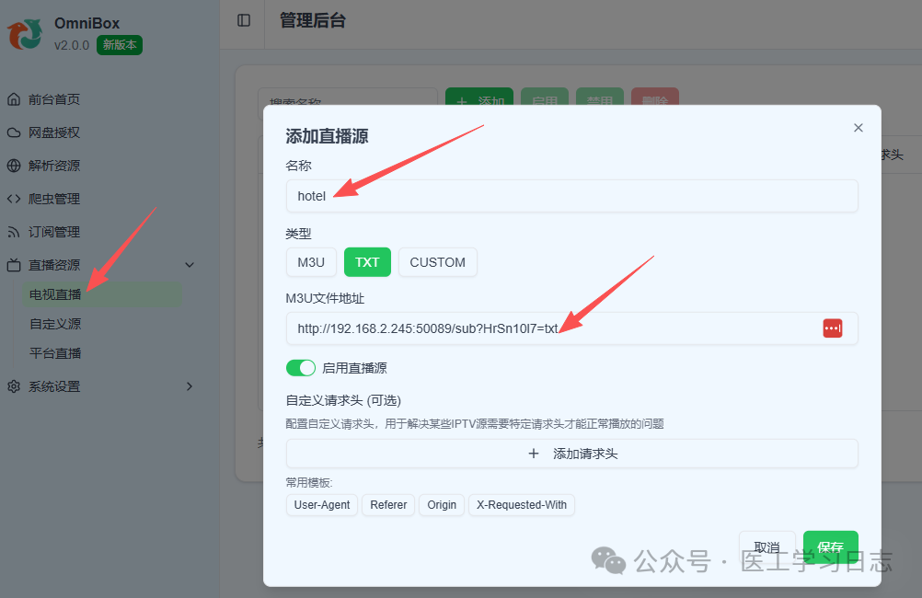
Task: Expand the 系统设置 sidebar section
Action: [190, 385]
